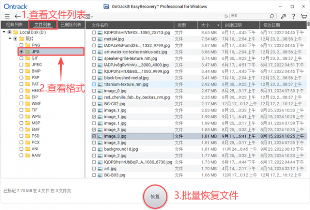The height and width of the screenshot is (210, 310).
Task: Click the search magnifier icon
Action: coord(272,16)
